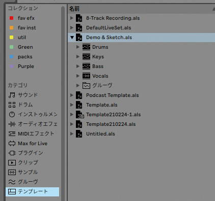Select the ドラム category grid icon

pyautogui.click(x=12, y=105)
